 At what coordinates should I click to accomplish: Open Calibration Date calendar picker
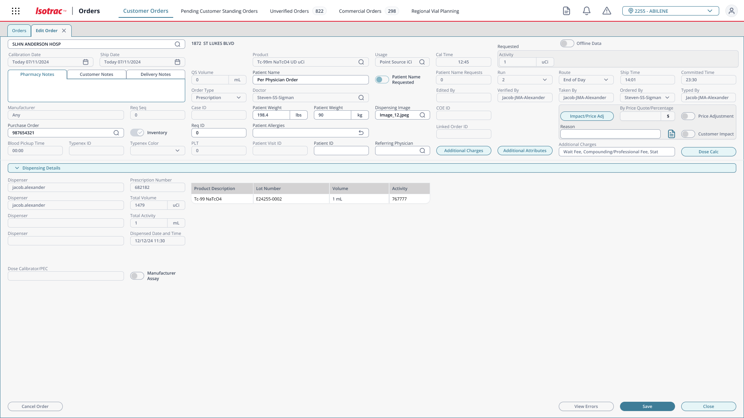pyautogui.click(x=86, y=62)
